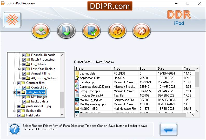
Task: Sort file list by Name column header
Action: click(94, 69)
